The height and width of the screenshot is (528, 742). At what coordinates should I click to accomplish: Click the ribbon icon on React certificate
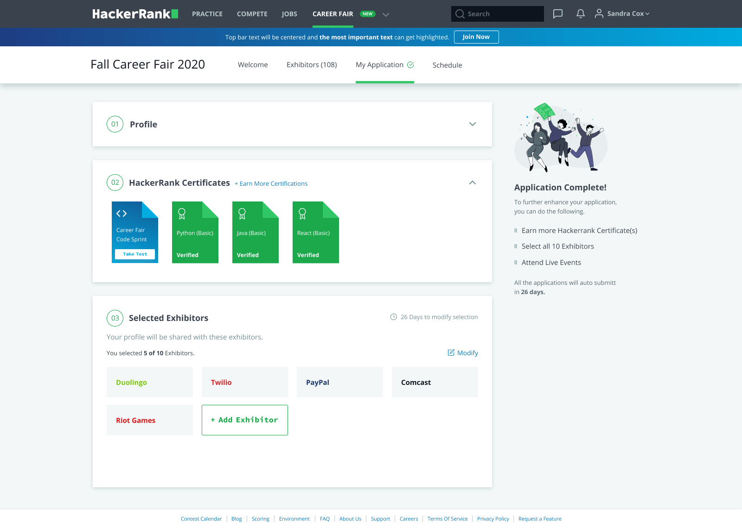[x=302, y=214]
